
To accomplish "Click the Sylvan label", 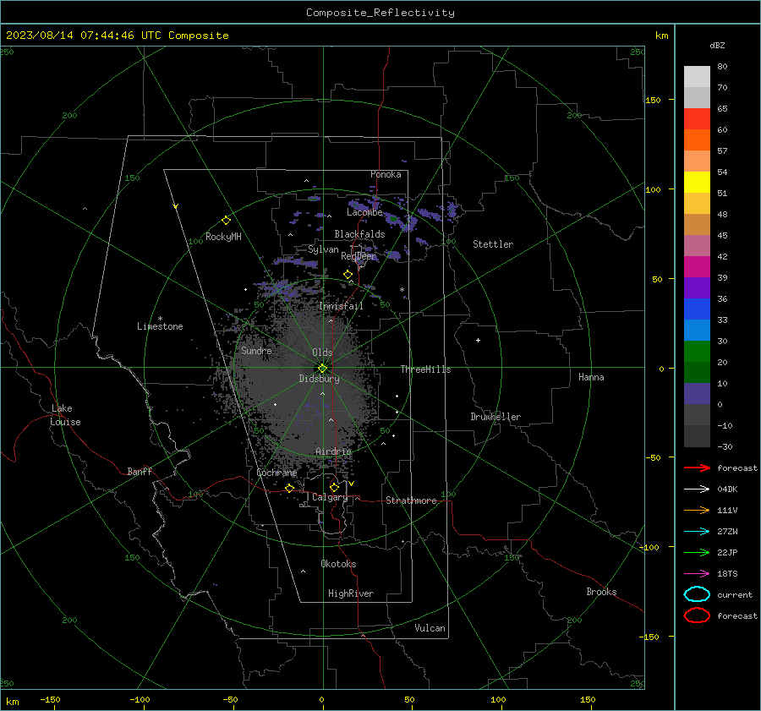I will [323, 249].
